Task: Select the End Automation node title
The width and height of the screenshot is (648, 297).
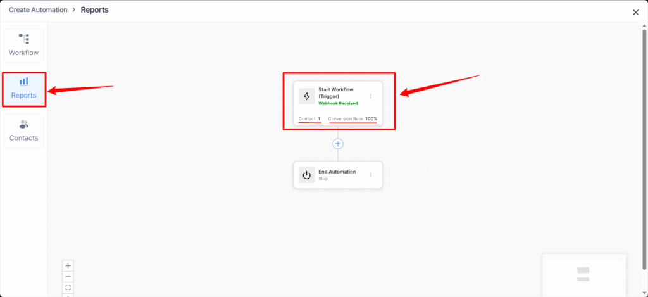Action: pyautogui.click(x=337, y=172)
